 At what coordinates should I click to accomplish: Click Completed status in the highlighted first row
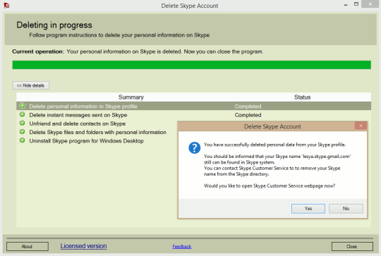pyautogui.click(x=248, y=106)
